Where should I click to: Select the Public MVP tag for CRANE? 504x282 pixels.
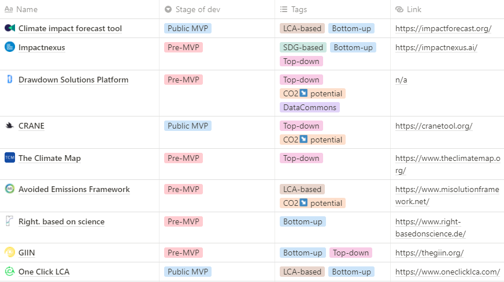point(188,126)
